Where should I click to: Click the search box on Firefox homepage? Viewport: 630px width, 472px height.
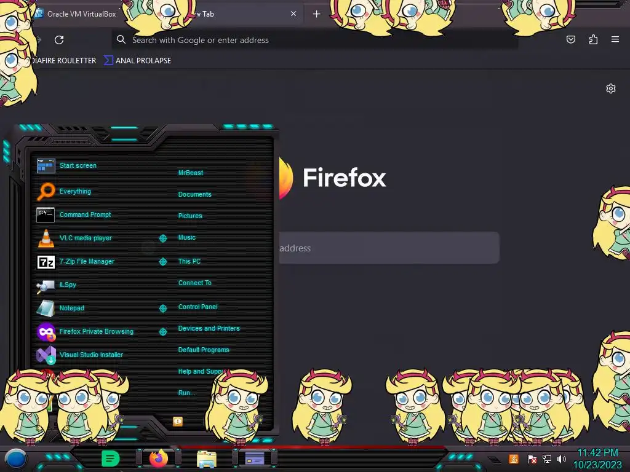pyautogui.click(x=389, y=248)
